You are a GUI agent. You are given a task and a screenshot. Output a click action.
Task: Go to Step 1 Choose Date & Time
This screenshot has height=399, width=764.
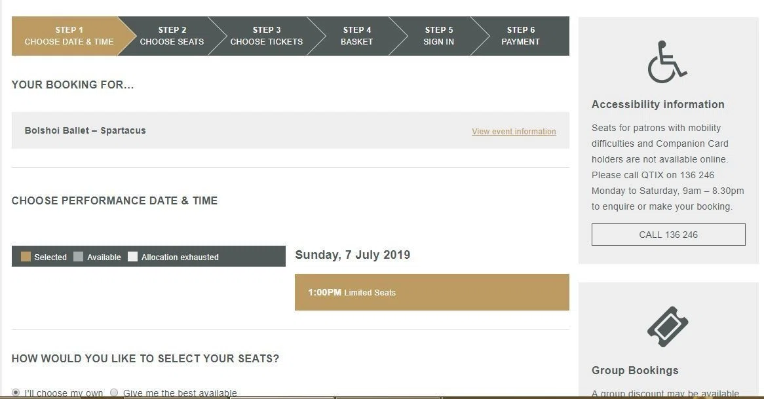click(69, 36)
